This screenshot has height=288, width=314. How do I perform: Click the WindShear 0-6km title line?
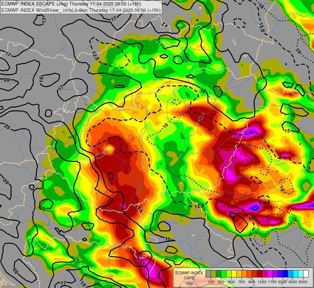[x=81, y=10]
